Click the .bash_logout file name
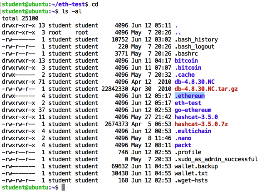This screenshot has width=269, height=192. point(195,46)
